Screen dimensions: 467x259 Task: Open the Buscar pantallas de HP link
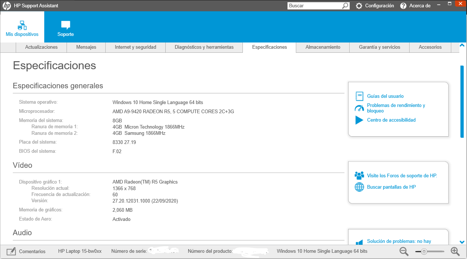click(x=391, y=187)
